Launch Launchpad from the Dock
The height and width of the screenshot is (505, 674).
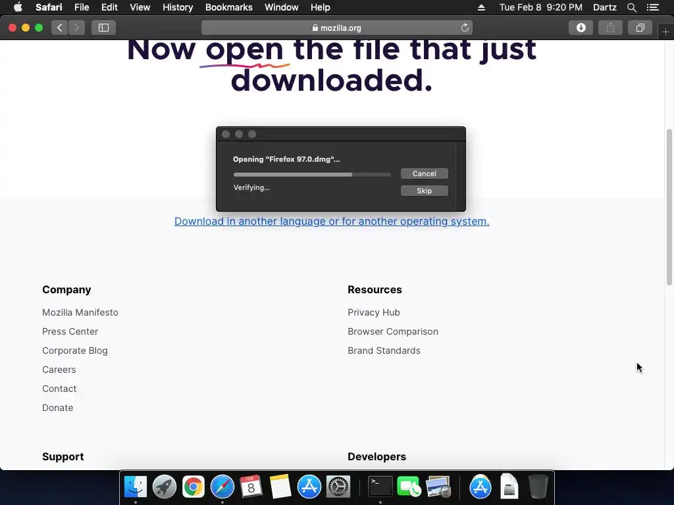click(164, 487)
